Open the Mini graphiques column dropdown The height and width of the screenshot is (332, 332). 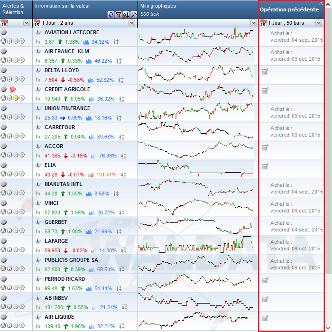click(x=253, y=23)
